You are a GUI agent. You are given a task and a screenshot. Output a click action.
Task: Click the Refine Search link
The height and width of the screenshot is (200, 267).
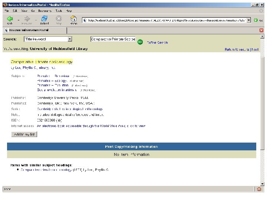[157, 43]
